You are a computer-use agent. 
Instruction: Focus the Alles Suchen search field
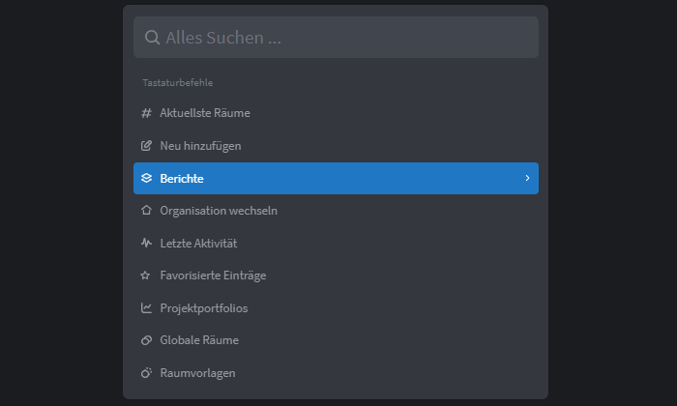tap(336, 38)
